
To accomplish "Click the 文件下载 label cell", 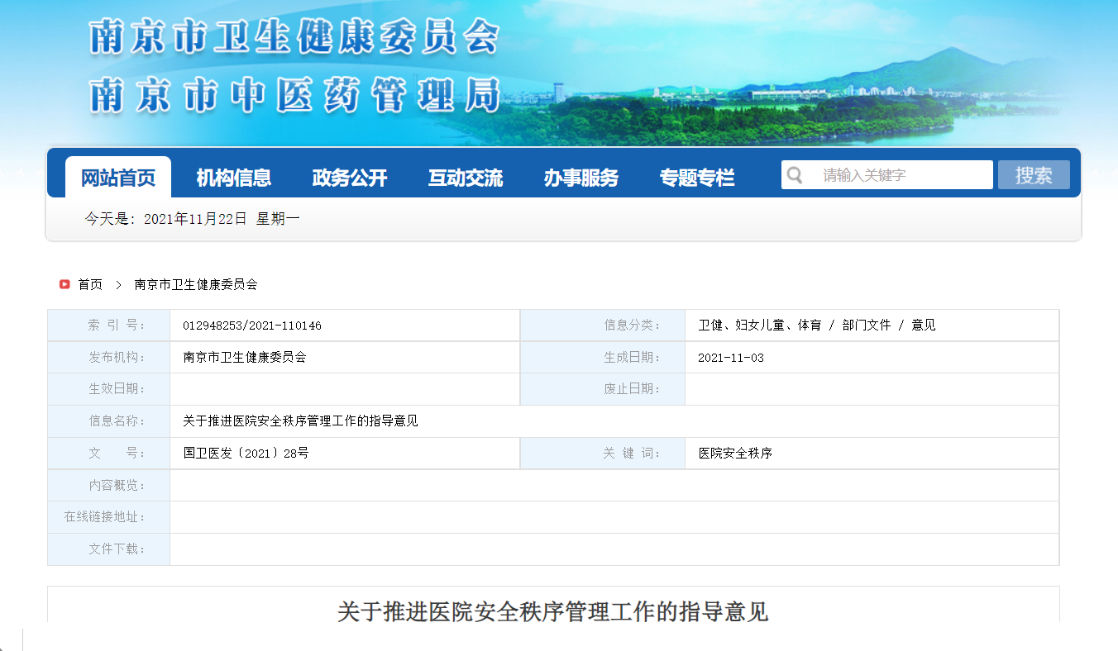I will (x=109, y=549).
